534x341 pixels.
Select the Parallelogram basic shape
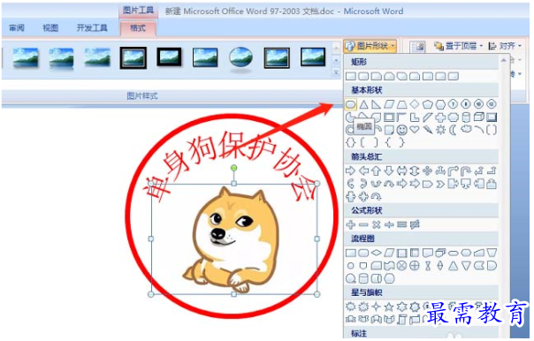(389, 104)
